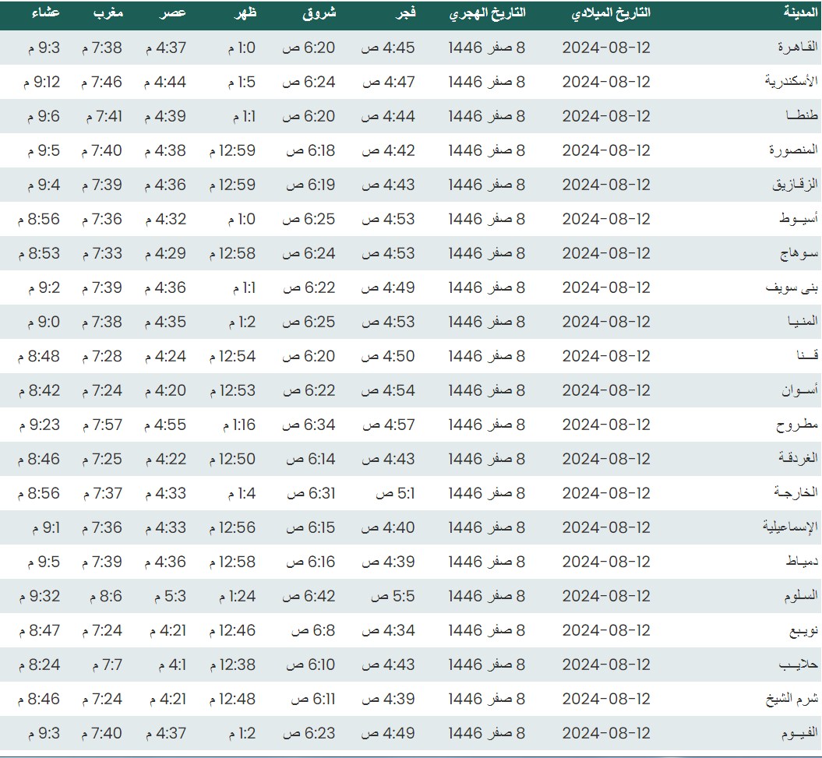Click the 5:3 م Asr time for السلوم

[x=165, y=596]
